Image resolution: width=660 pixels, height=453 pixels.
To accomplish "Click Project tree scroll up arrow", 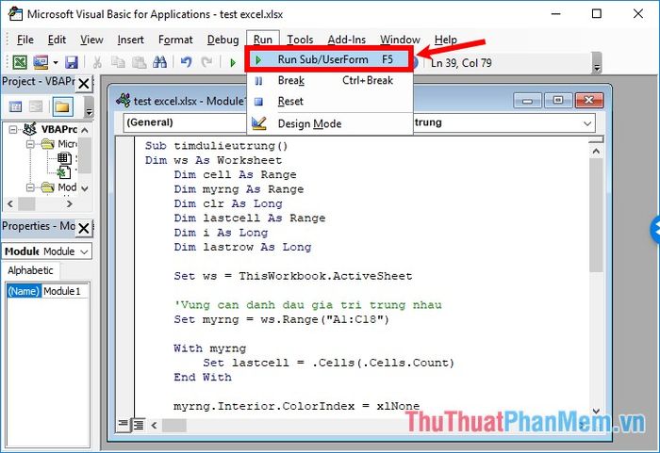I will click(x=85, y=130).
